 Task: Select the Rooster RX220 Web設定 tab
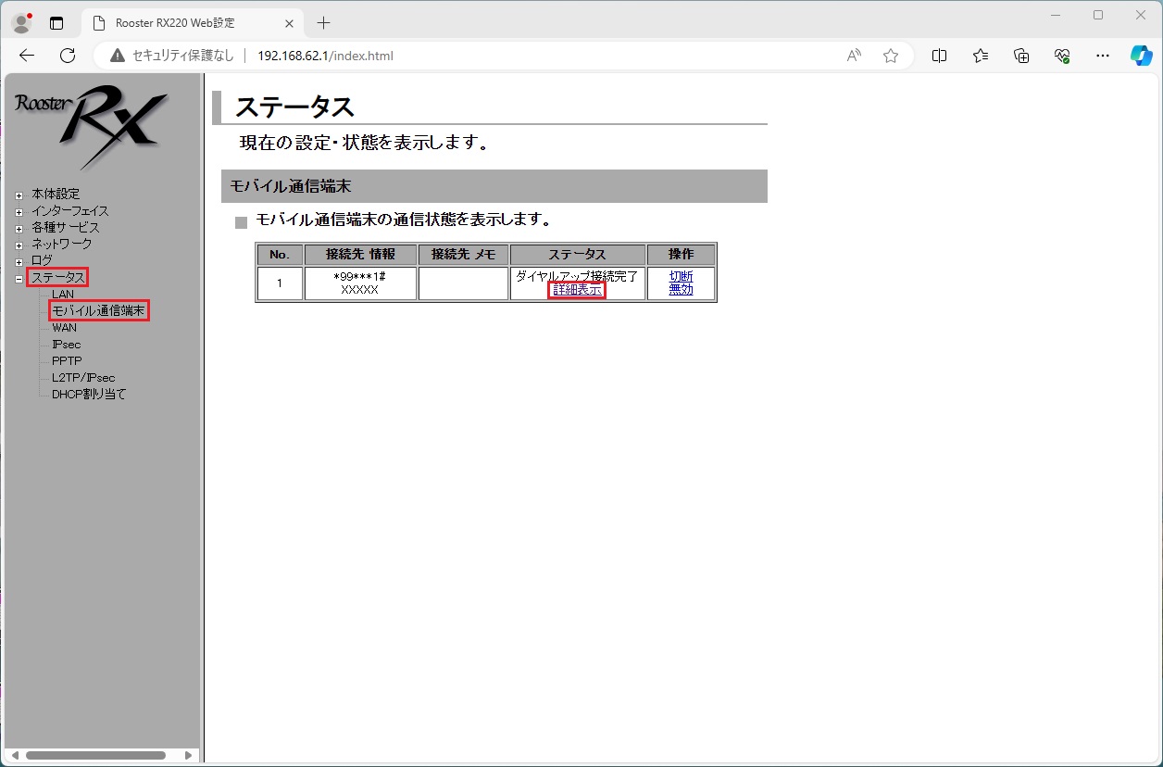coord(193,23)
